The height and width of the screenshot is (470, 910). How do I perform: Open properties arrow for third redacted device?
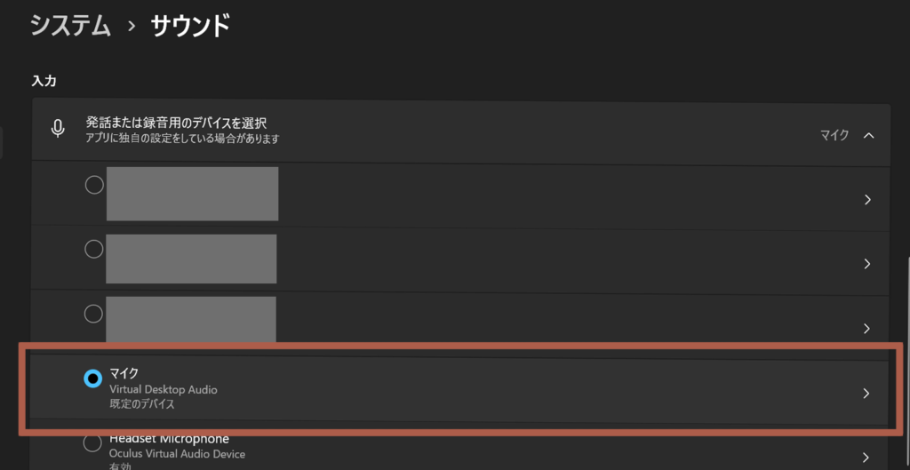pos(867,328)
